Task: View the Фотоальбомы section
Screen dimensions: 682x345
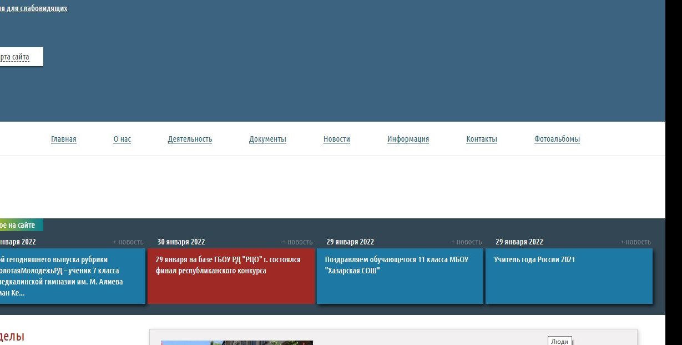Action: point(557,139)
